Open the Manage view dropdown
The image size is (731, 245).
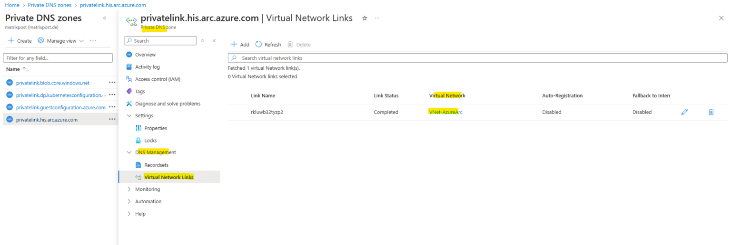pos(60,41)
